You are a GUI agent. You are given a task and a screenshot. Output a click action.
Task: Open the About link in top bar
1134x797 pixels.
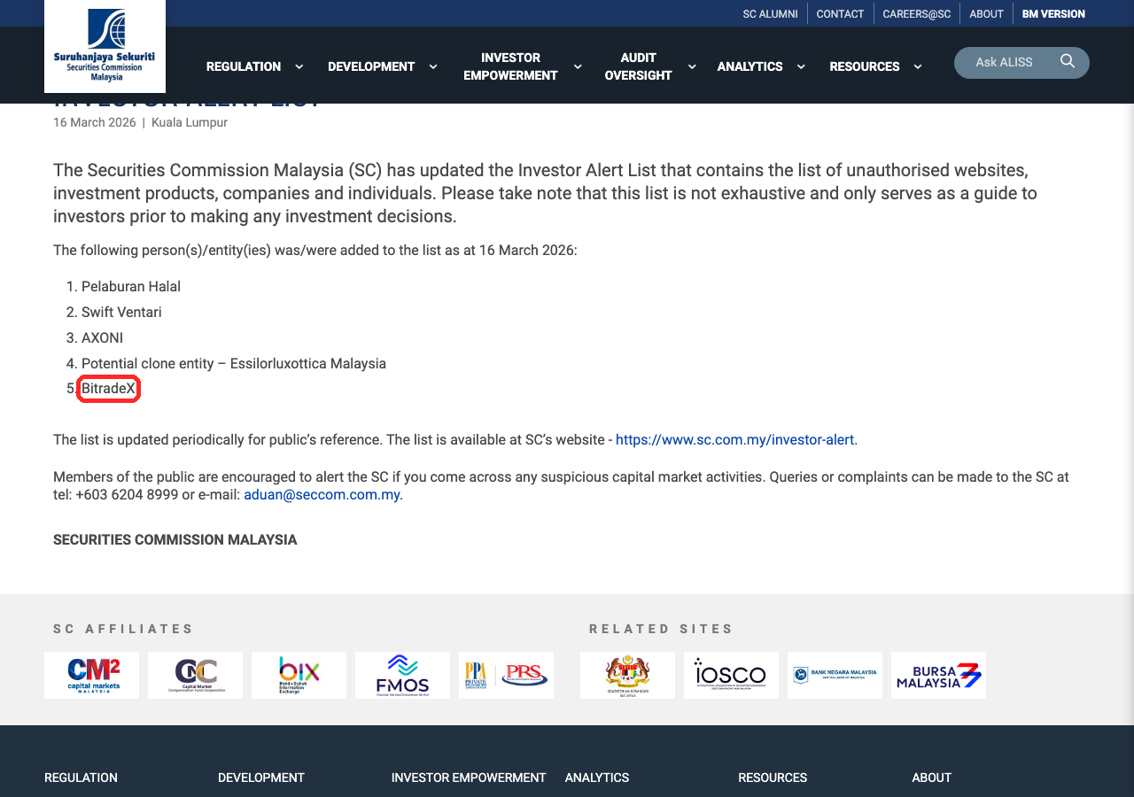tap(986, 14)
